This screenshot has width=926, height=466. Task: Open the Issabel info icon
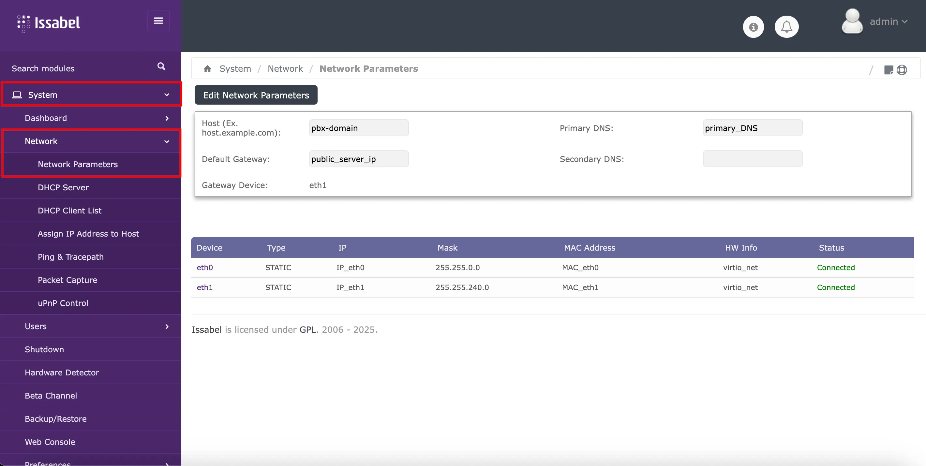point(753,27)
